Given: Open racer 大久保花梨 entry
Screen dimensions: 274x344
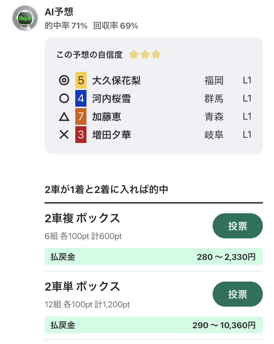Looking at the screenshot, I should pyautogui.click(x=116, y=81).
